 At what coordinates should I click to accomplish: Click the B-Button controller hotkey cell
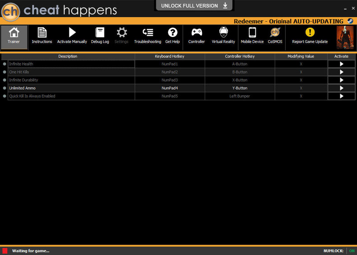tap(240, 72)
